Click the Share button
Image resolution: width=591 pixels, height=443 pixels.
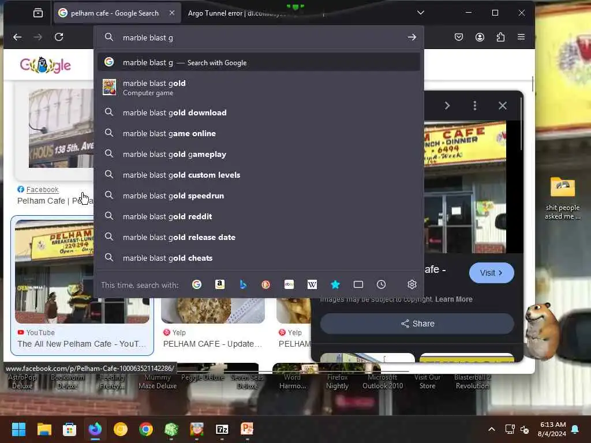coord(417,324)
